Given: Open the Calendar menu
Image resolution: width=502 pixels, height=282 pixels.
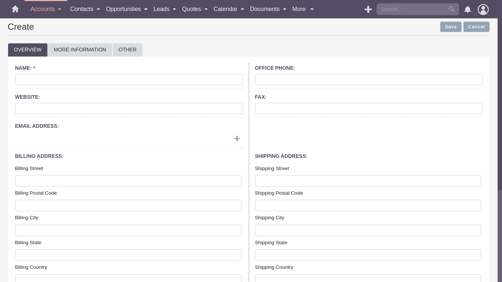Looking at the screenshot, I should tap(225, 9).
